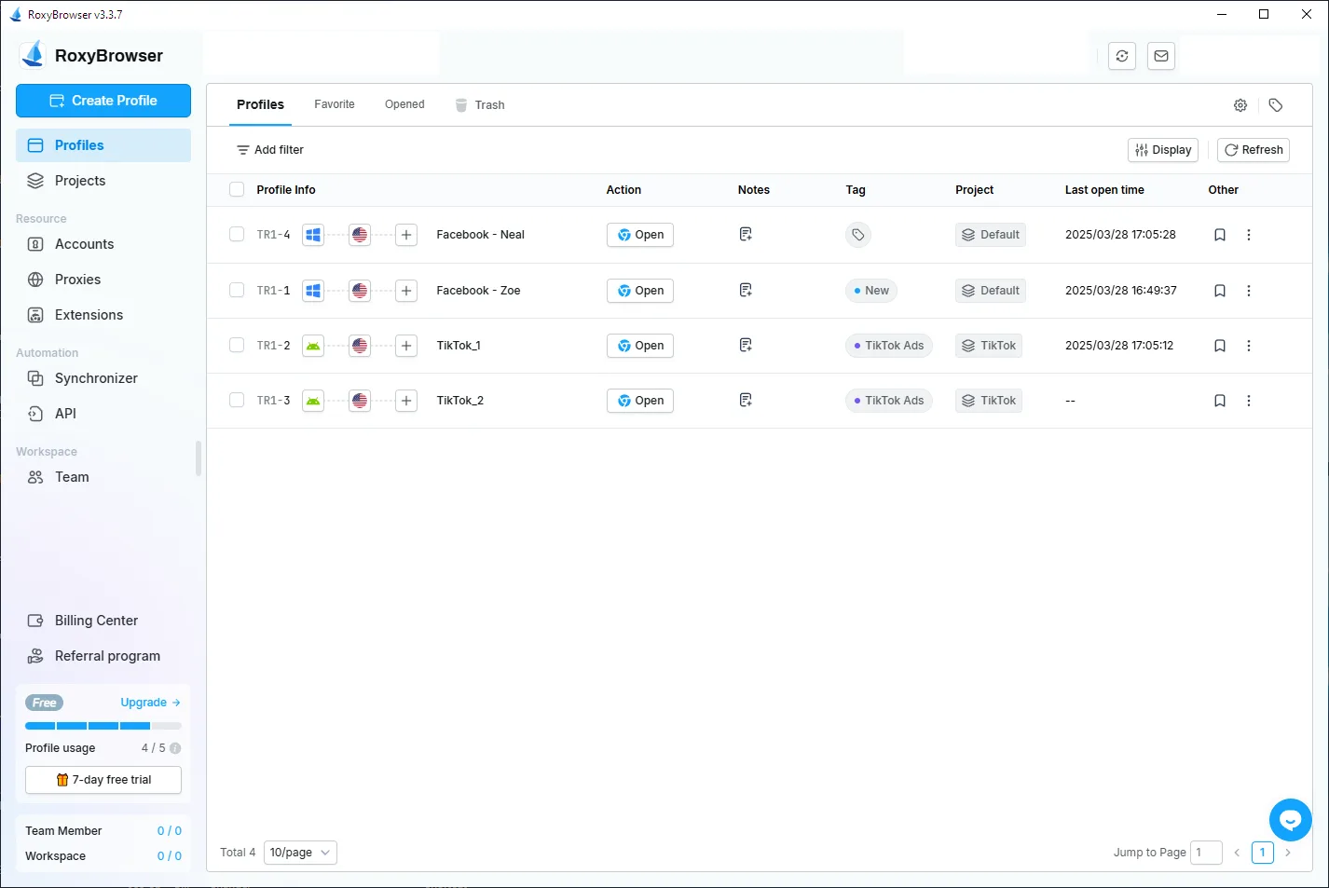This screenshot has width=1329, height=888.
Task: Click the Upgrade link
Action: point(150,703)
